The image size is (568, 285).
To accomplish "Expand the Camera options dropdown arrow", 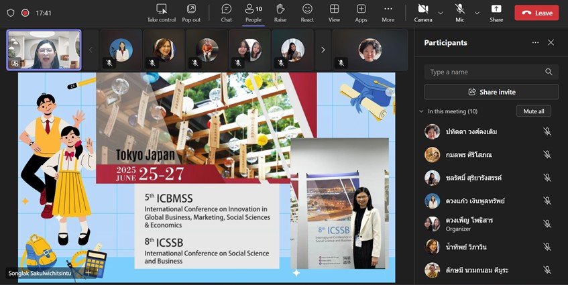I will pyautogui.click(x=441, y=13).
